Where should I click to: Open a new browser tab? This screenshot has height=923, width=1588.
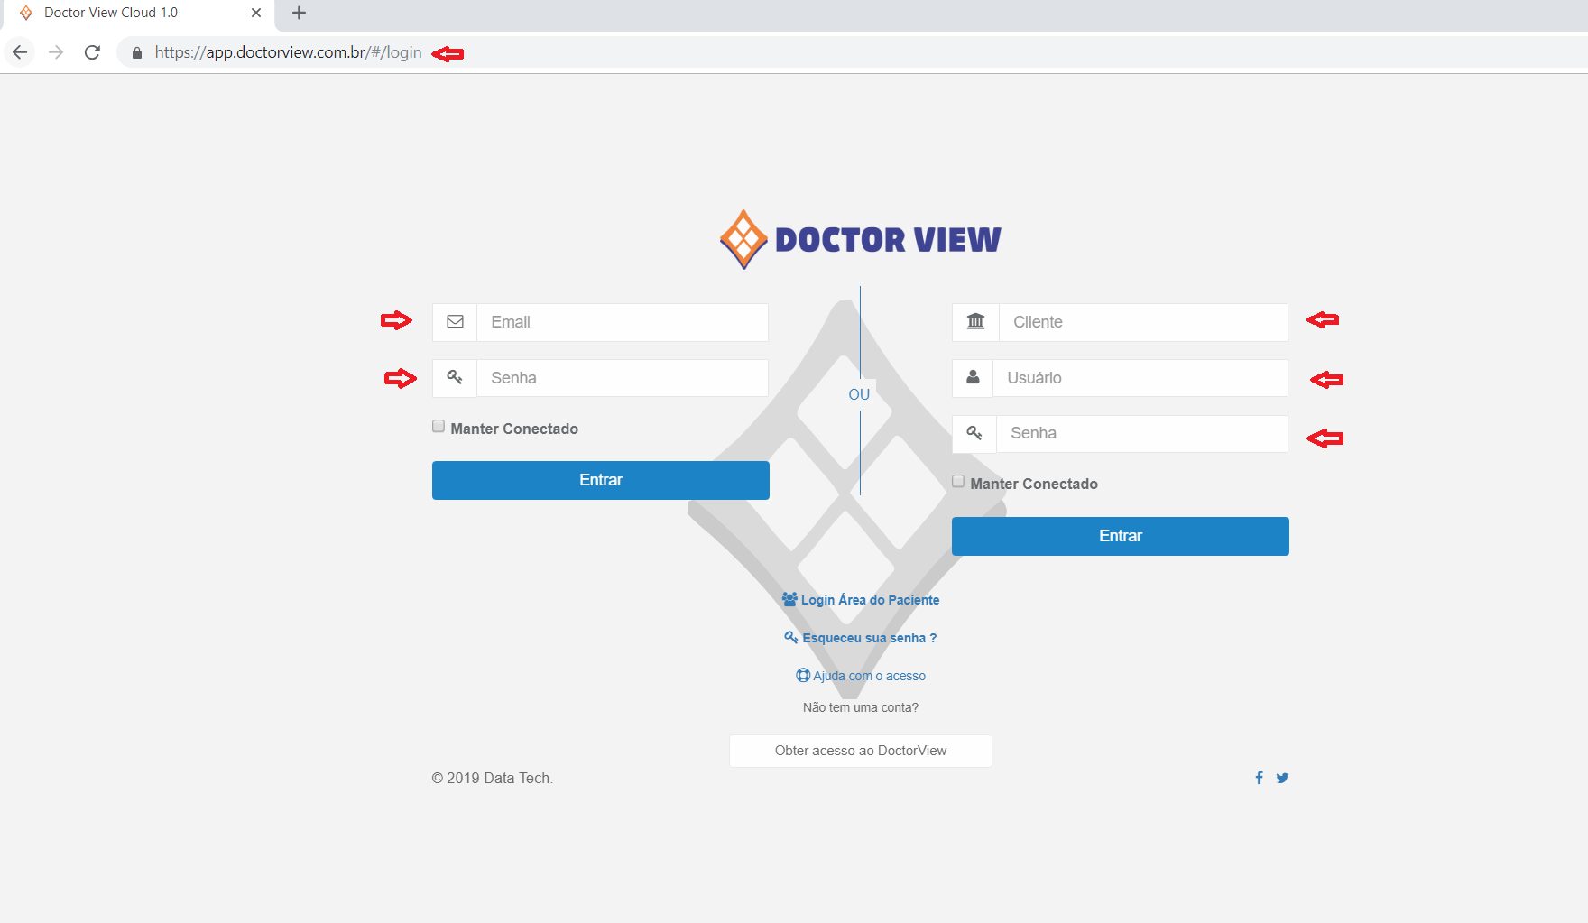300,14
